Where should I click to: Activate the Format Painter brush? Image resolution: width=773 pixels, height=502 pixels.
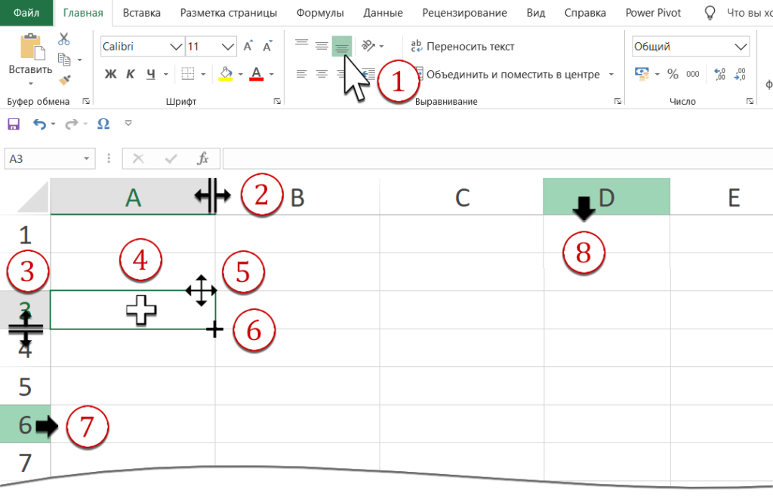pyautogui.click(x=65, y=79)
